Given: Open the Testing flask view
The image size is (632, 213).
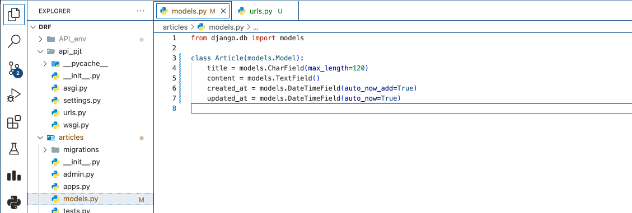Looking at the screenshot, I should pyautogui.click(x=13, y=149).
